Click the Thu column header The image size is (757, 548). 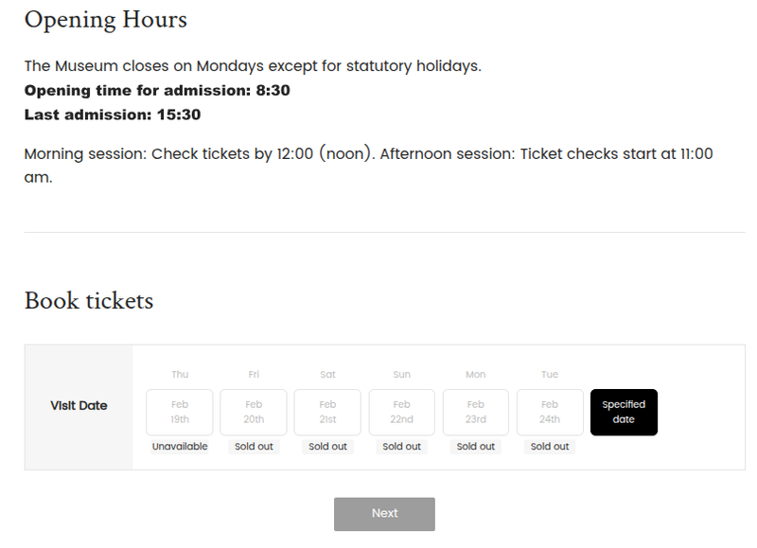[x=179, y=374]
